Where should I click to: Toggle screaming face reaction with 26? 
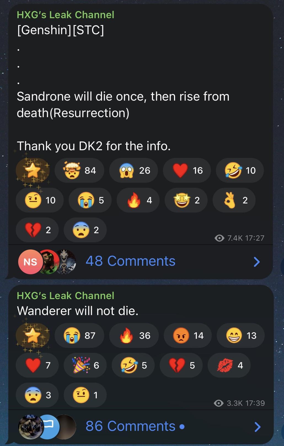coord(133,171)
